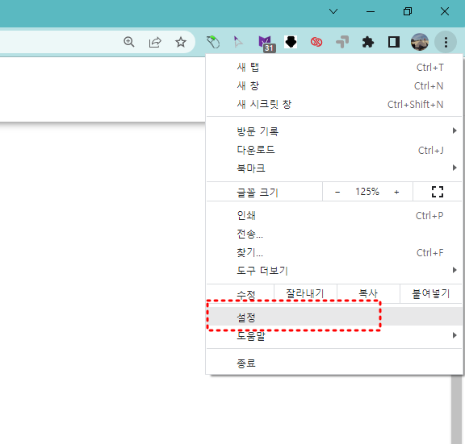Open the profile avatar menu
Screen dimensions: 465x444
coord(420,42)
